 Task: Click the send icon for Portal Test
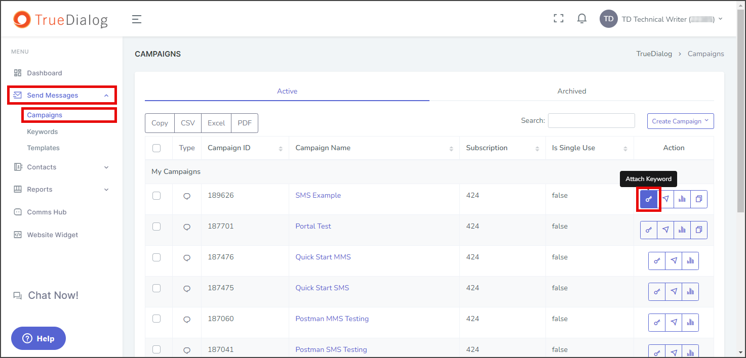(x=665, y=230)
